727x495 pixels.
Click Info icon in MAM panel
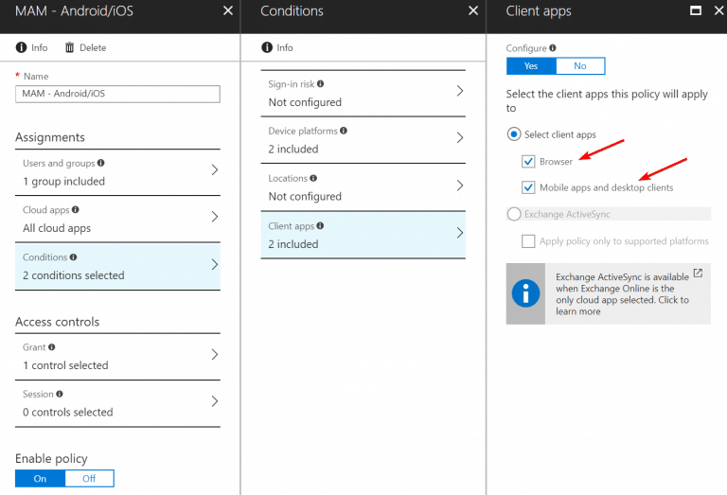[21, 47]
